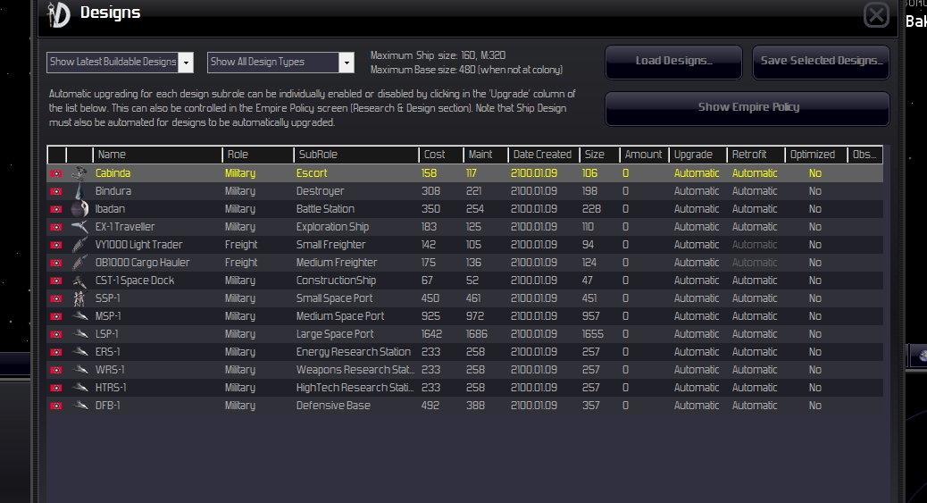Click the Ibadan battle station icon
This screenshot has width=927, height=503.
pyautogui.click(x=79, y=209)
